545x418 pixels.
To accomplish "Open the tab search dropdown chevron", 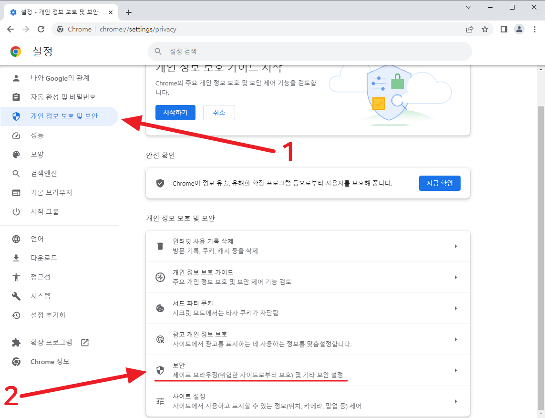I will coord(468,7).
